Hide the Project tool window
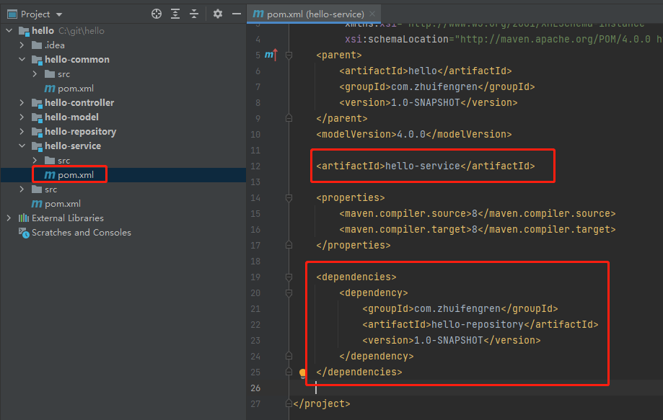This screenshot has width=663, height=420. point(237,14)
